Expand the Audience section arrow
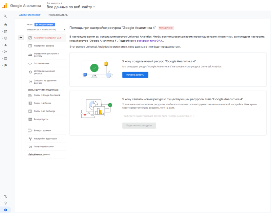The height and width of the screenshot is (213, 271). [x=2, y=45]
